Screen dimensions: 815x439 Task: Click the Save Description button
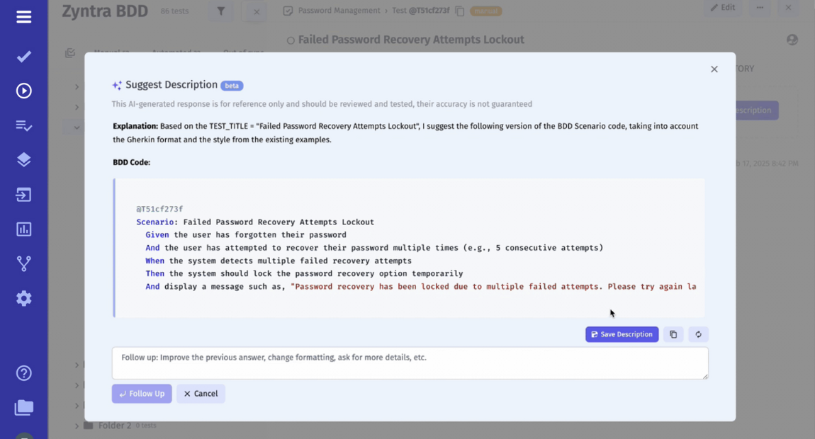(x=622, y=334)
